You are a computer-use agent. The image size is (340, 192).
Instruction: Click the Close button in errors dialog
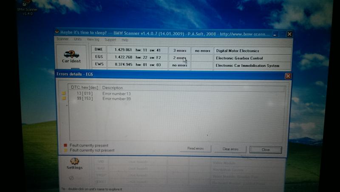coord(266,149)
